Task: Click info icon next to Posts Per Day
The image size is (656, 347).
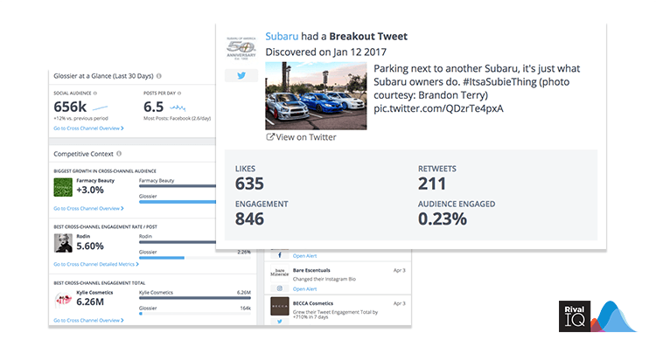Action: pos(179,94)
